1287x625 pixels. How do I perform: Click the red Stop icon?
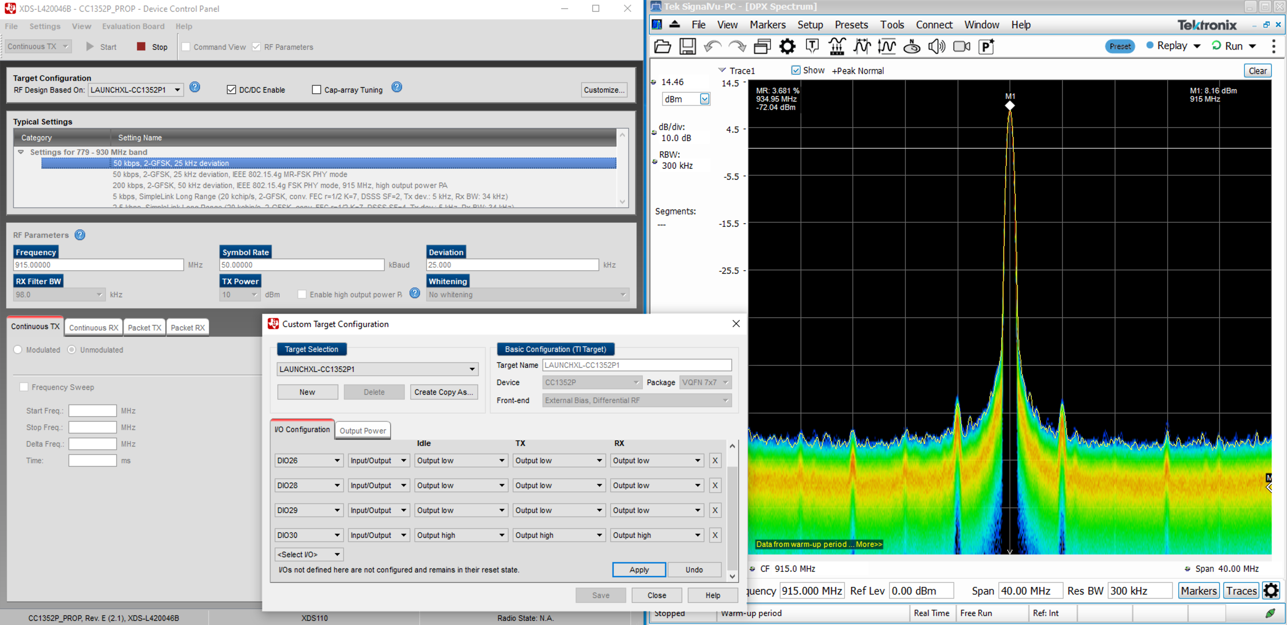pos(141,46)
